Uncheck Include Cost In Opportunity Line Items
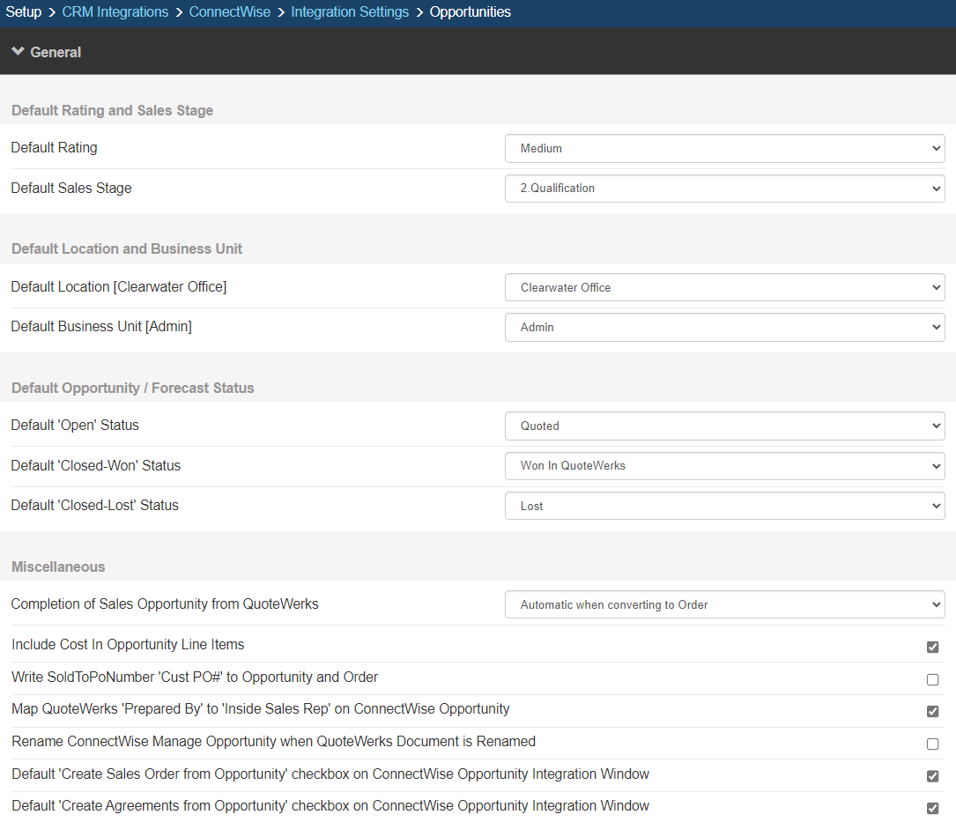956x822 pixels. 932,647
